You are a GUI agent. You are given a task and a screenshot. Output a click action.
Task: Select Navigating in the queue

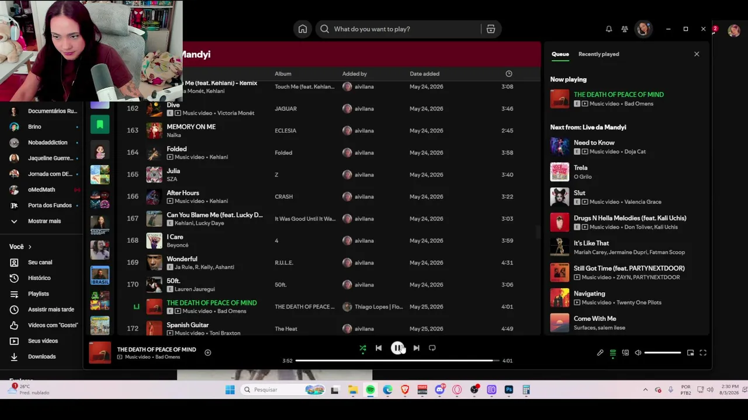628,298
